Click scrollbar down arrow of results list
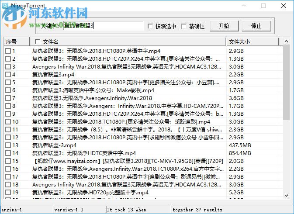The width and height of the screenshot is (294, 214). point(286,196)
